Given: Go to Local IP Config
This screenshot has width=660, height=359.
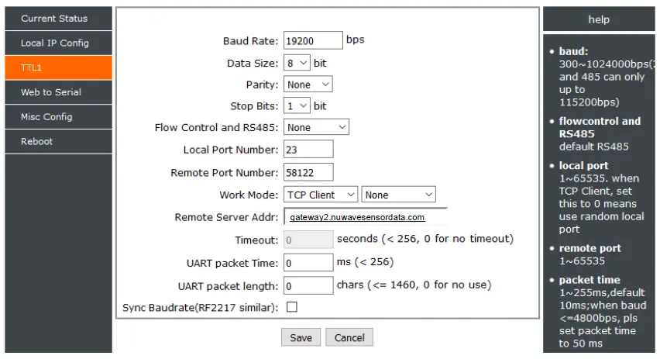Looking at the screenshot, I should [59, 43].
